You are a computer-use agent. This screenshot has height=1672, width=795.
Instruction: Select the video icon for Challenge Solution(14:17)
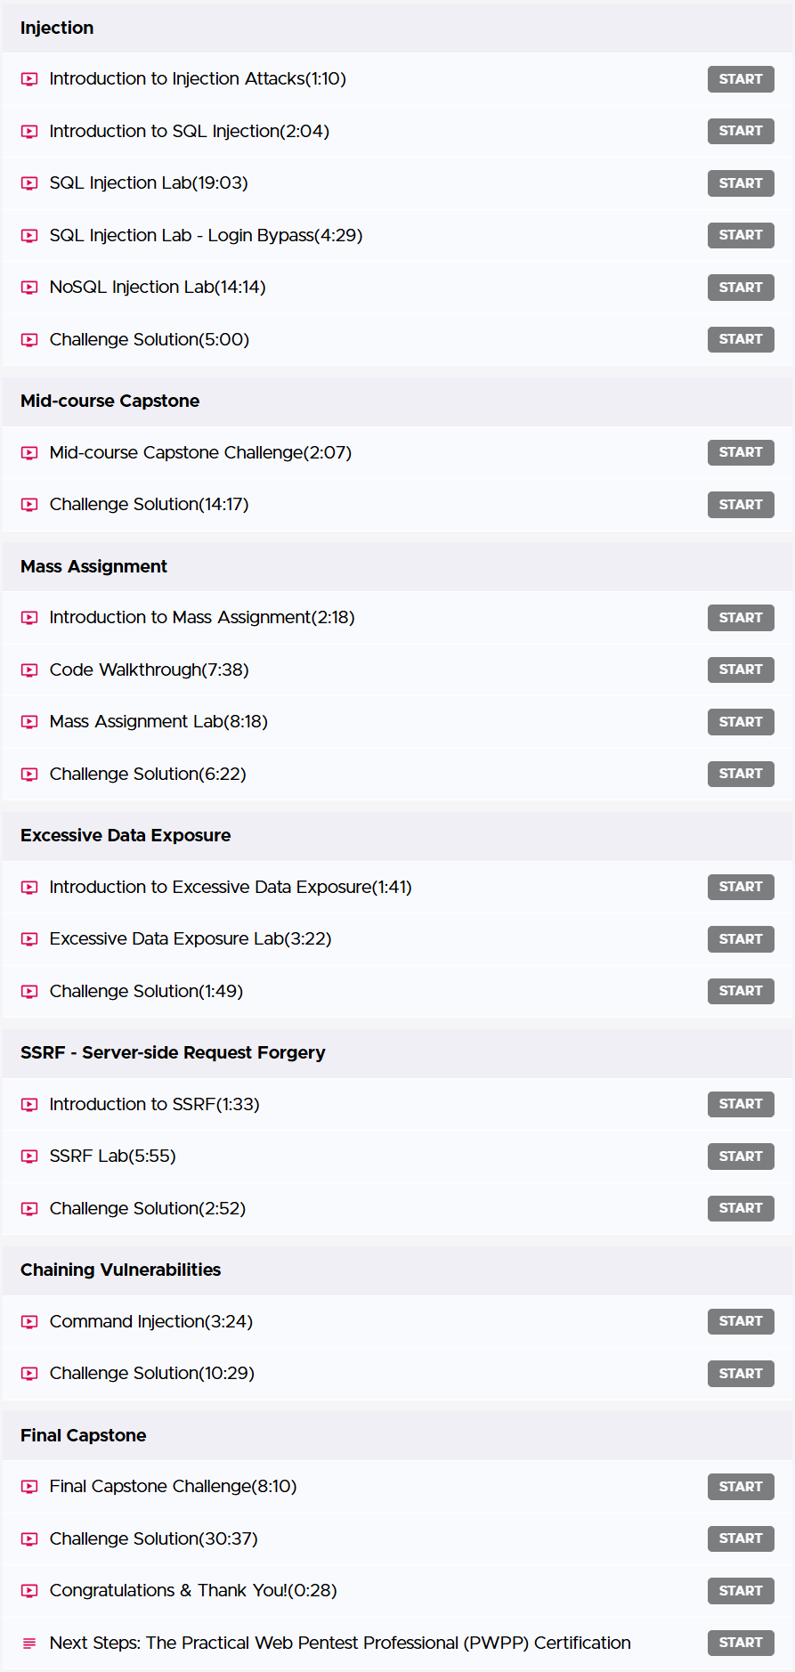tap(29, 505)
